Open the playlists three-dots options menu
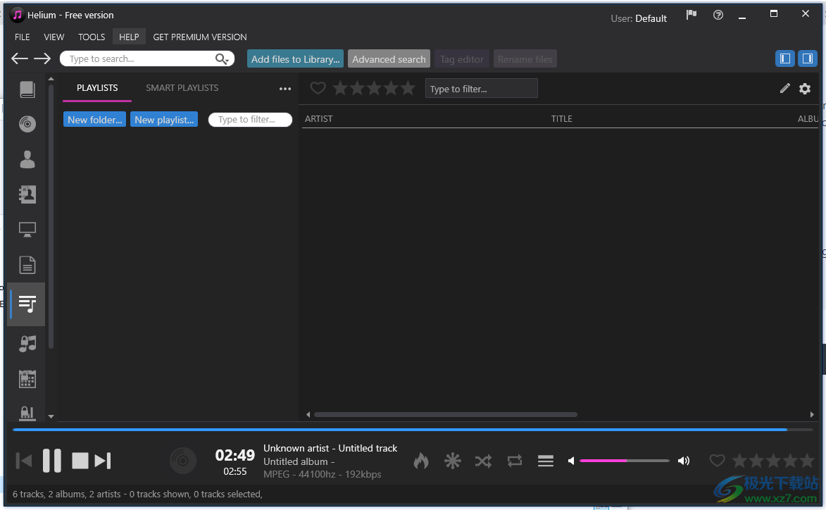The image size is (826, 510). click(x=285, y=89)
